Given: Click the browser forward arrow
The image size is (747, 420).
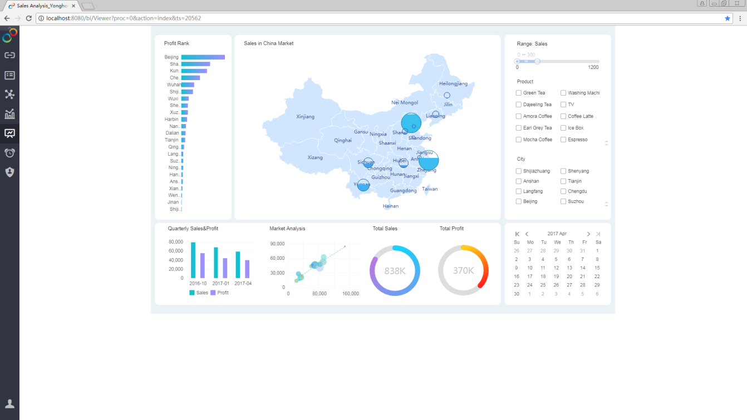Looking at the screenshot, I should point(18,18).
